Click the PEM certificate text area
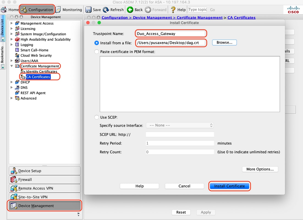Viewport: 303px width, 220px height. coord(190,84)
